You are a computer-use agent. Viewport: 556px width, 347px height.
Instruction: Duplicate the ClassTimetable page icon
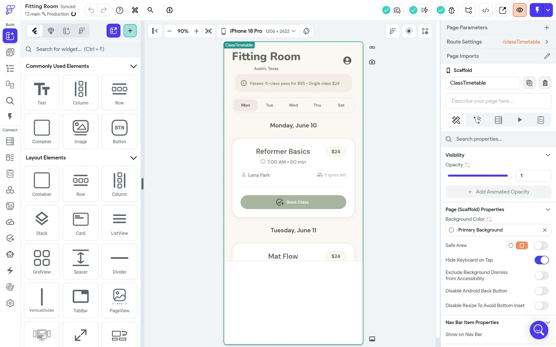(x=529, y=83)
